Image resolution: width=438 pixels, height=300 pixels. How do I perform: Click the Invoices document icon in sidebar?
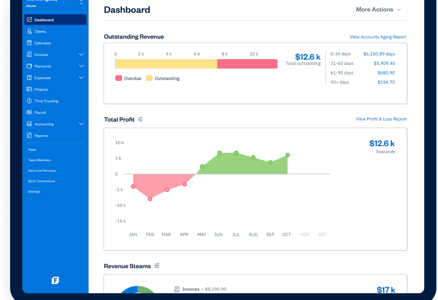click(x=29, y=54)
